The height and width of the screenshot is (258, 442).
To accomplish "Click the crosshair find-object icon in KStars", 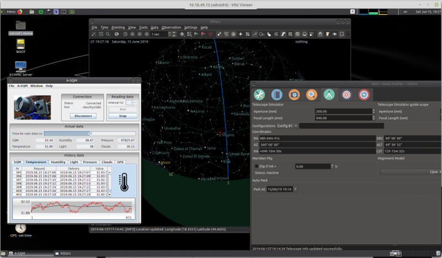I will [x=182, y=34].
